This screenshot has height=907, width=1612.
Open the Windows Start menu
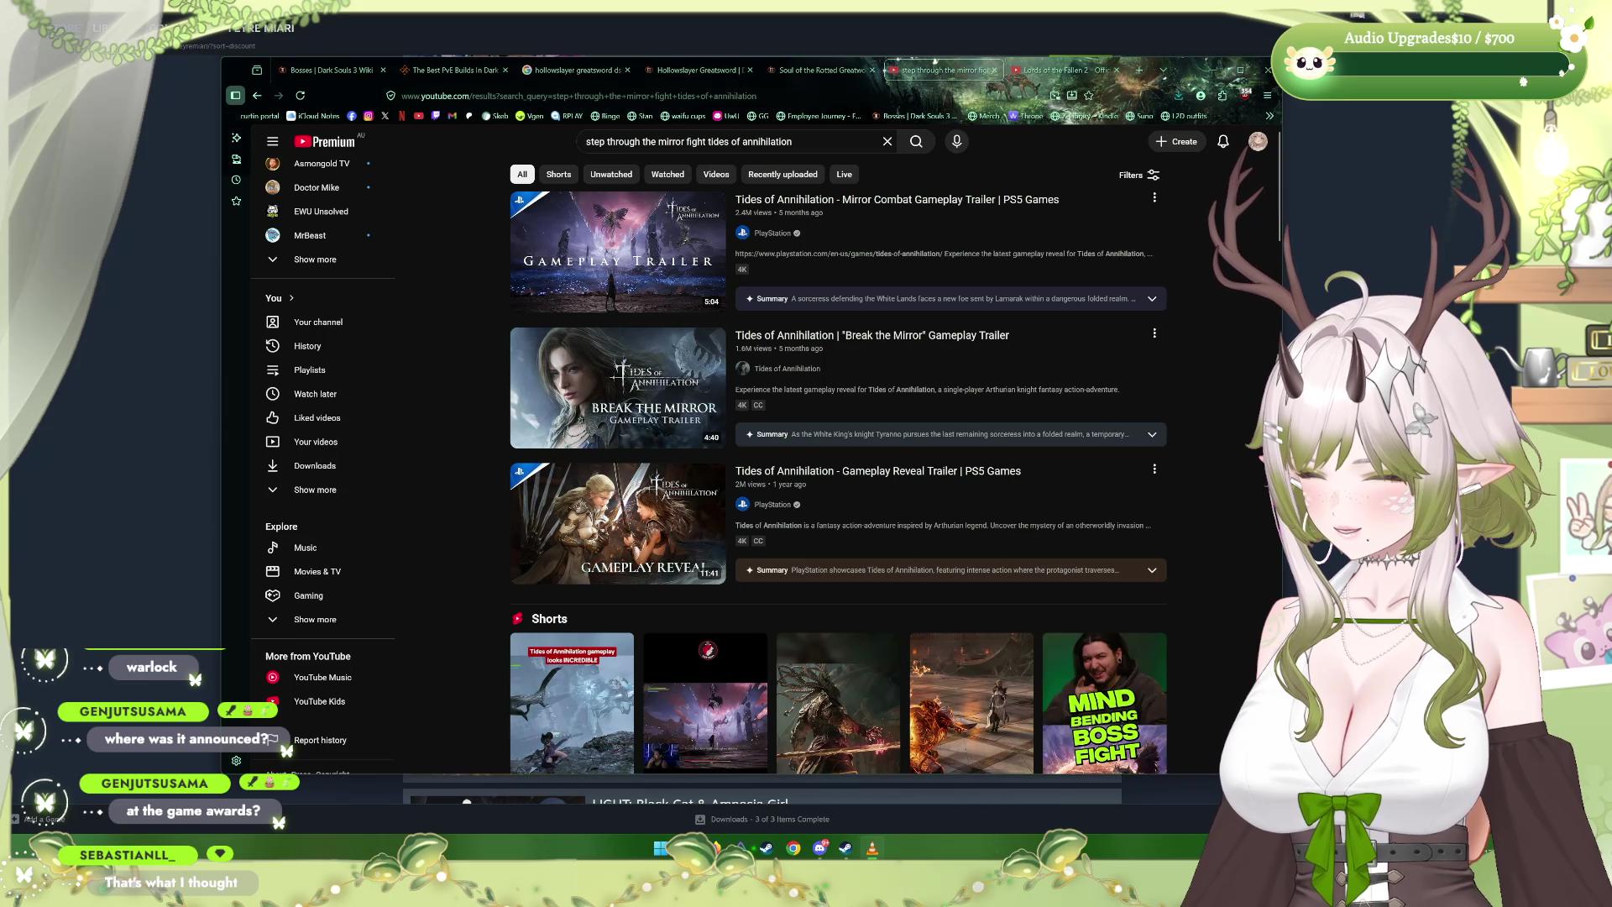coord(661,848)
